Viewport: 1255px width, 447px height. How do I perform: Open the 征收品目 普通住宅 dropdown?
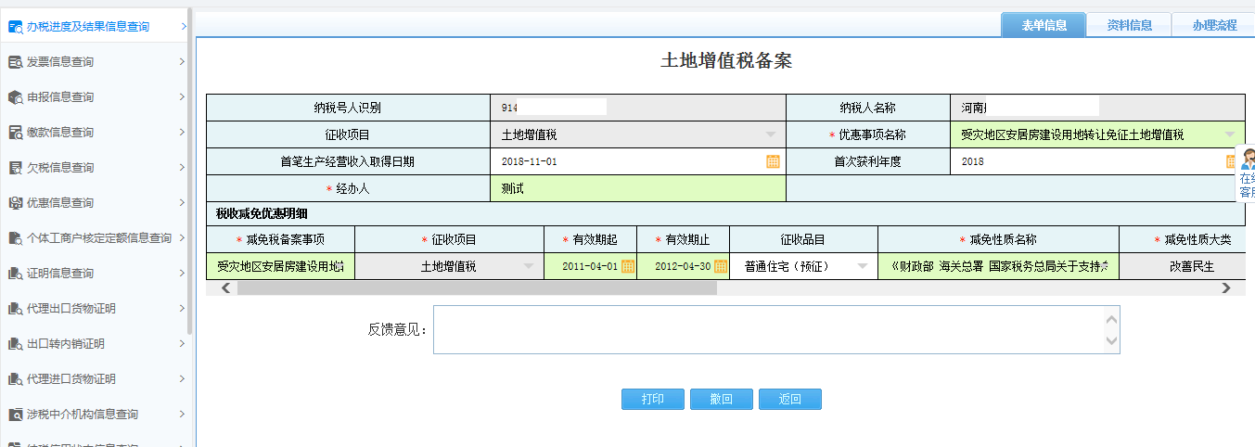(863, 266)
